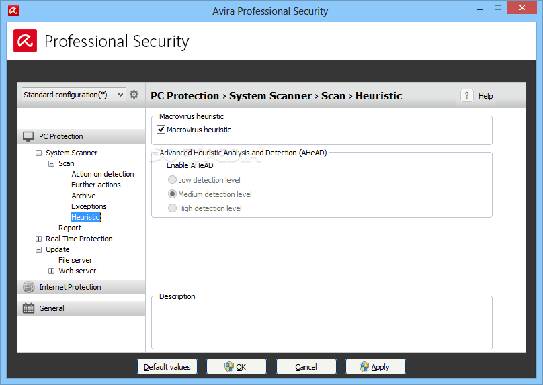Viewport: 543px width, 385px height.
Task: Uncheck the Macrovirus heuristic checkbox
Action: pyautogui.click(x=161, y=130)
